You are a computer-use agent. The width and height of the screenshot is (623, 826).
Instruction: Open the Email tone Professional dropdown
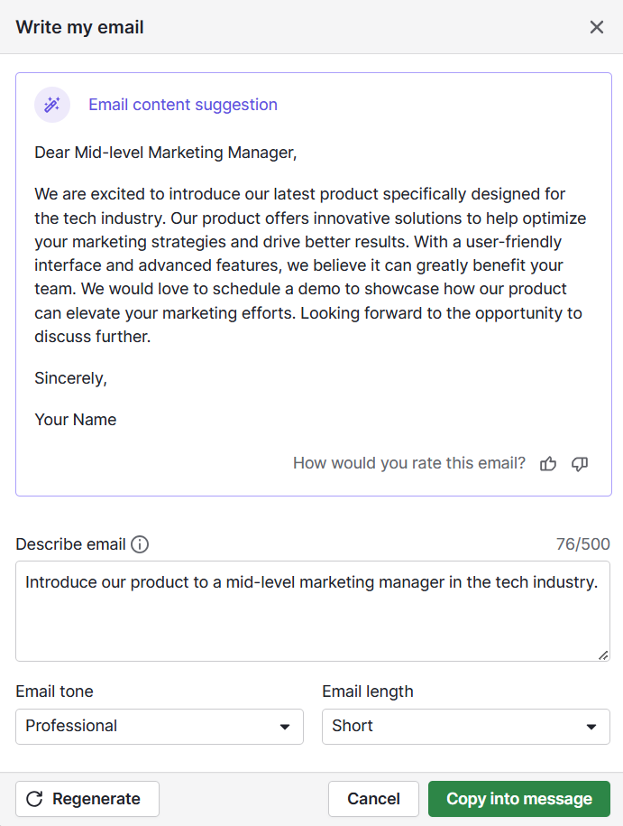(159, 726)
